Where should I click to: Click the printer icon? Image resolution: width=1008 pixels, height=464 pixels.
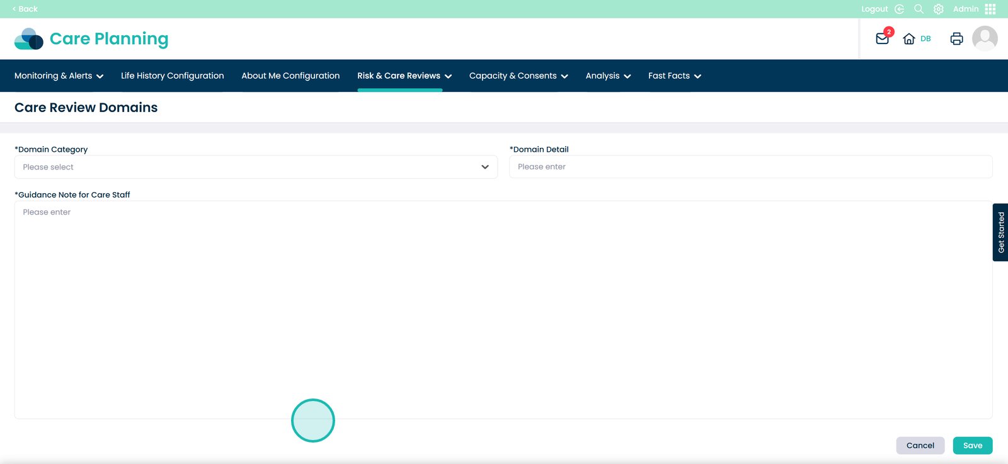pos(956,39)
